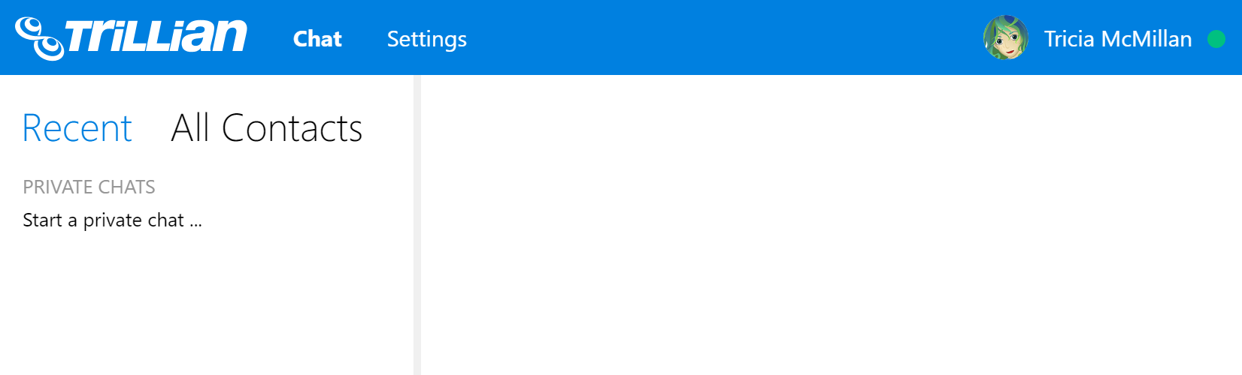
Task: Click empty sidebar space below private chats
Action: click(207, 307)
